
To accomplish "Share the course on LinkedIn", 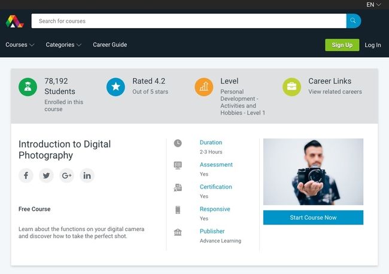I will click(87, 176).
